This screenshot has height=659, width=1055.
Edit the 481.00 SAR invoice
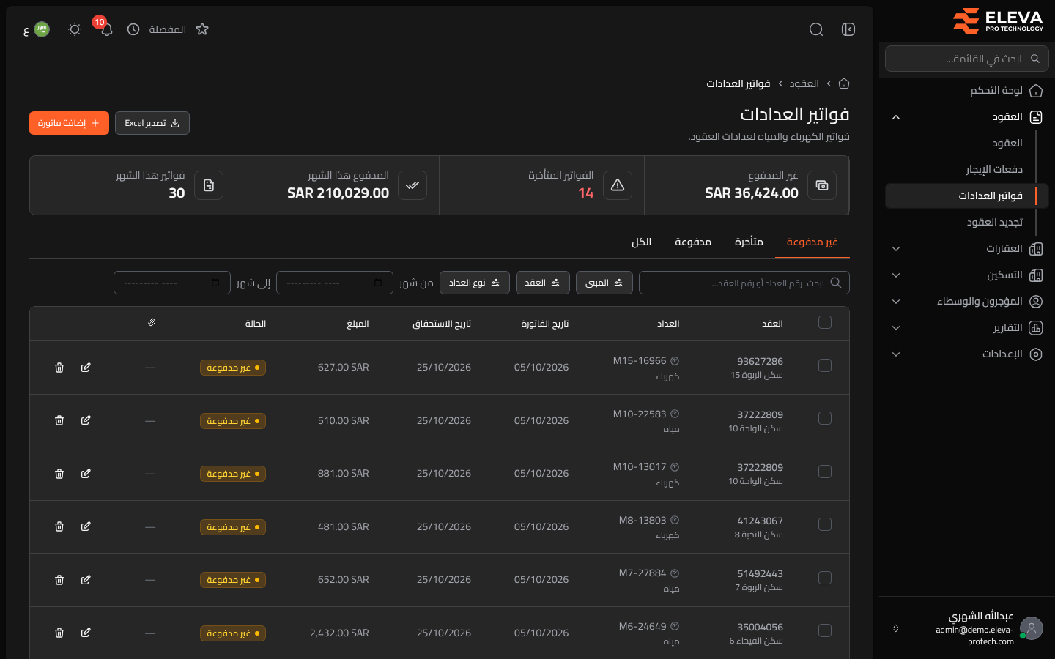tap(86, 526)
